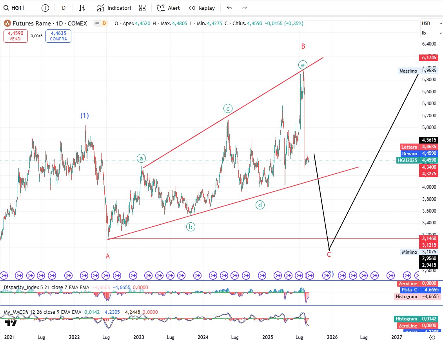Viewport: 443px width, 342px height.
Task: Change the D timeframe interval
Action: pos(64,8)
